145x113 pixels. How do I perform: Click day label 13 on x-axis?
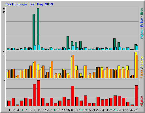pos(59,110)
